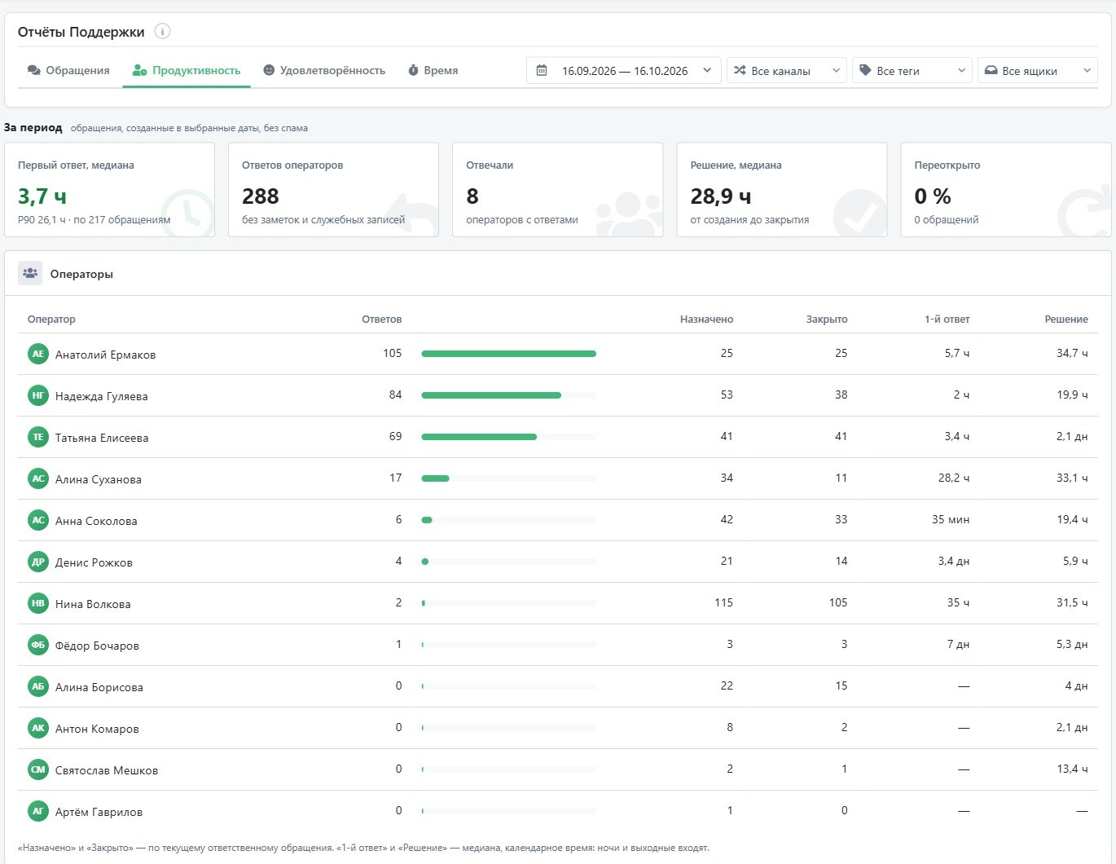Expand the Все теги filter
1116x864 pixels.
point(912,71)
